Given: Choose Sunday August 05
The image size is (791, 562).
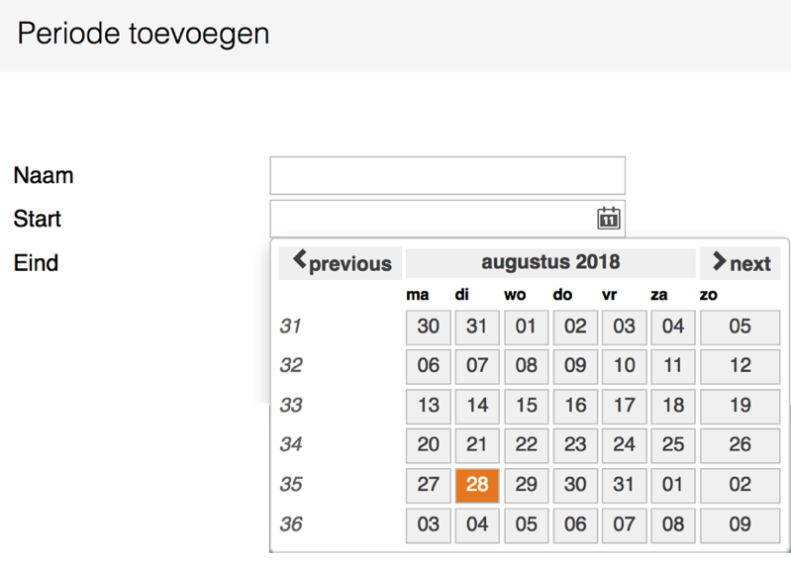Looking at the screenshot, I should pyautogui.click(x=740, y=327).
